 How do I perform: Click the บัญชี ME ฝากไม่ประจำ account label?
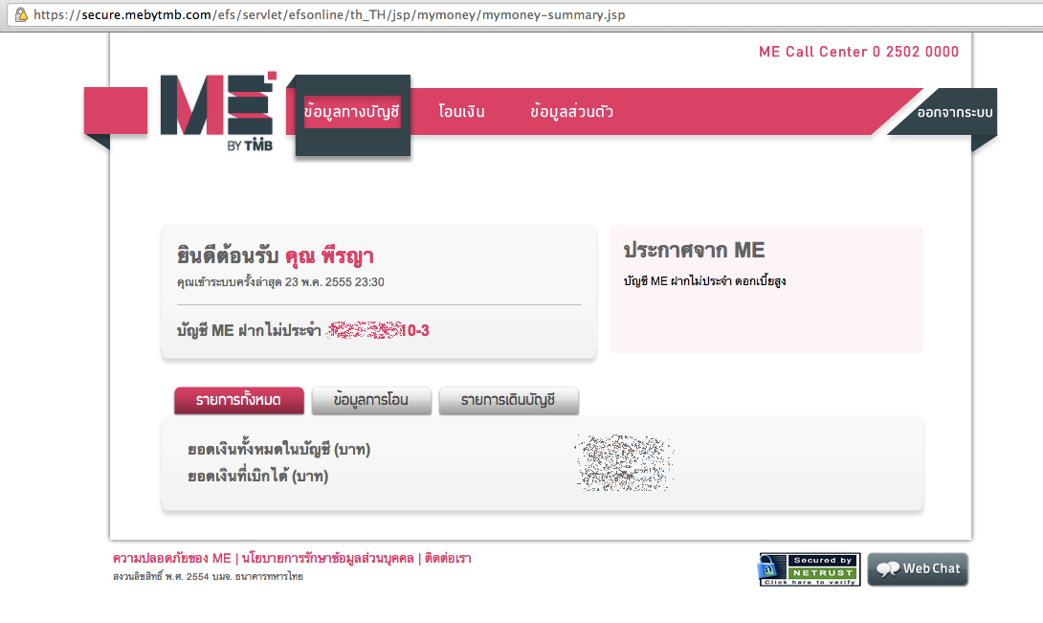[249, 330]
